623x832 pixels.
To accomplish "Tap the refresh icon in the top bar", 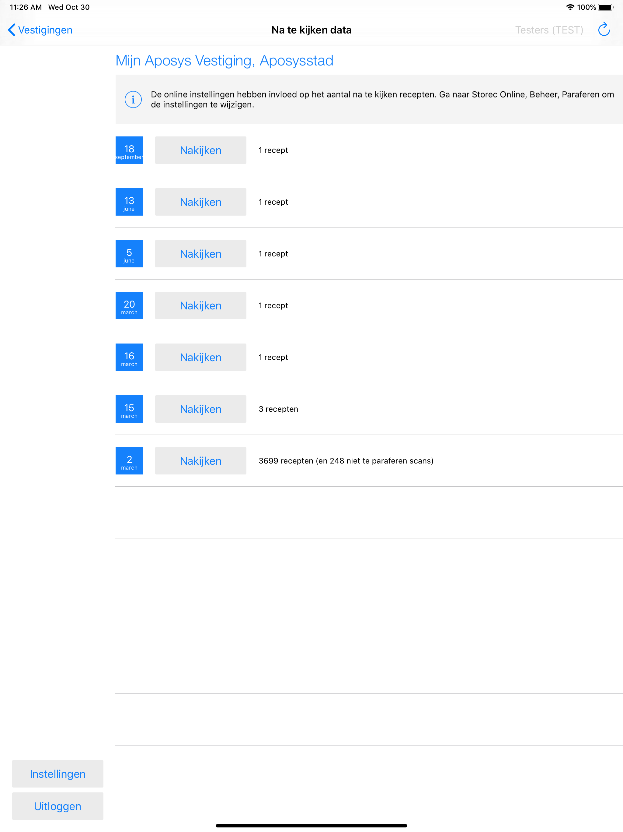I will click(x=604, y=29).
